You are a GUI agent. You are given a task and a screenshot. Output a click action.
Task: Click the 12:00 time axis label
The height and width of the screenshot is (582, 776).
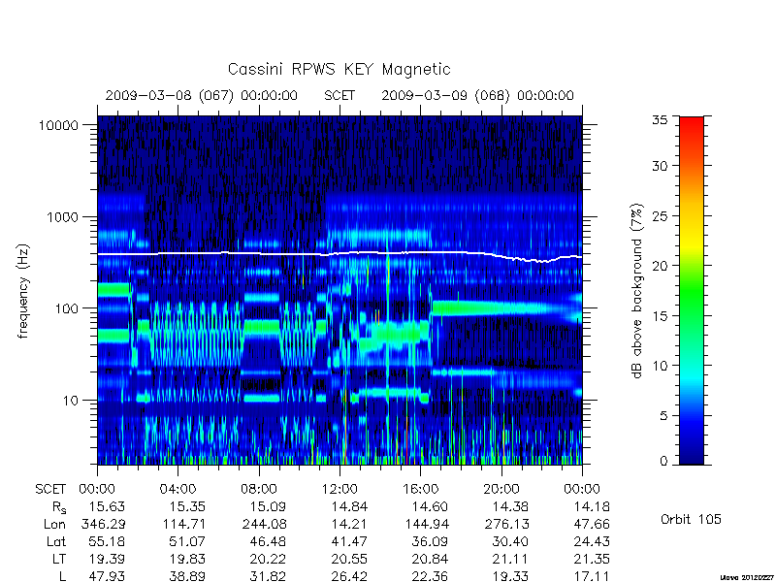[339, 490]
